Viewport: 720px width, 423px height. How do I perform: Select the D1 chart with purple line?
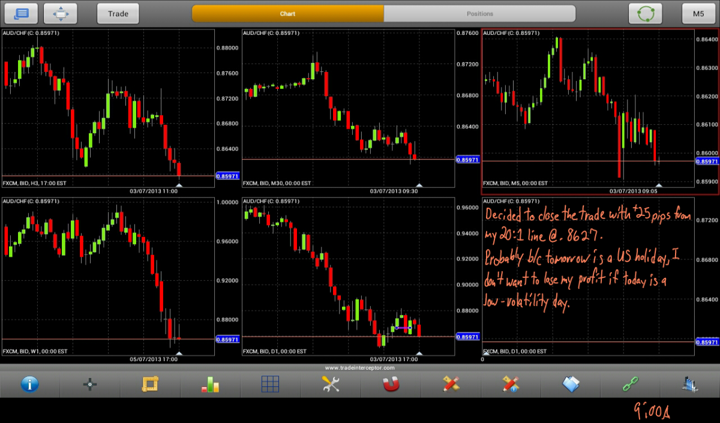tap(348, 277)
